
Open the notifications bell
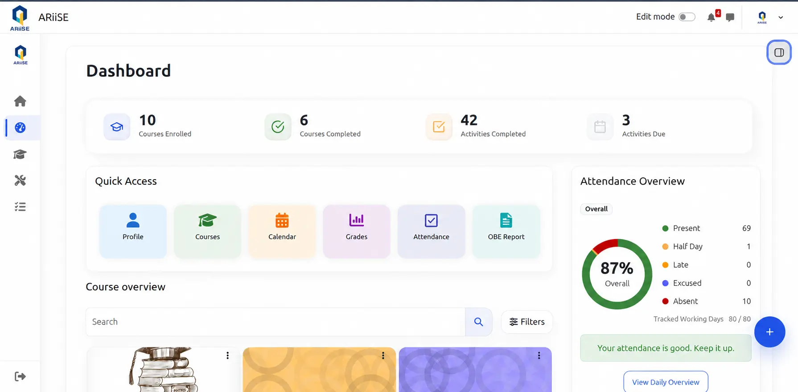[712, 17]
